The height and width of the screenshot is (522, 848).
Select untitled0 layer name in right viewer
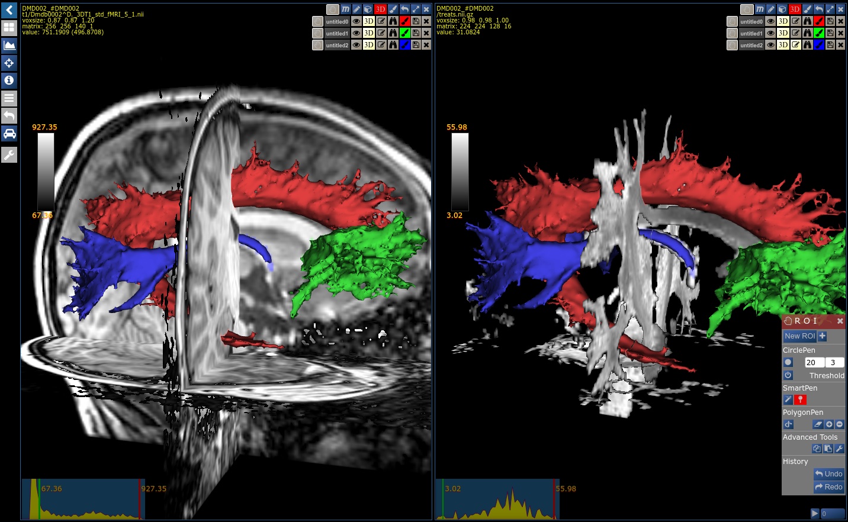coord(751,21)
